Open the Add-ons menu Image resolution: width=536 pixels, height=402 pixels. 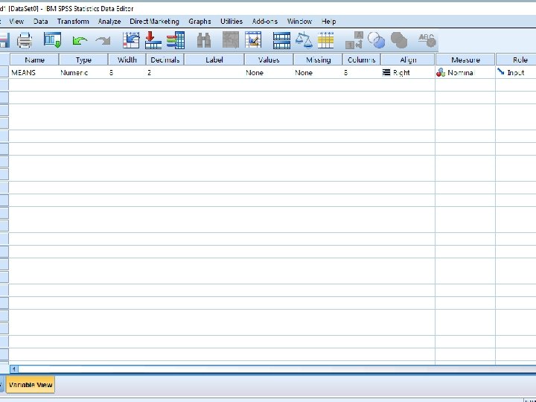point(265,21)
